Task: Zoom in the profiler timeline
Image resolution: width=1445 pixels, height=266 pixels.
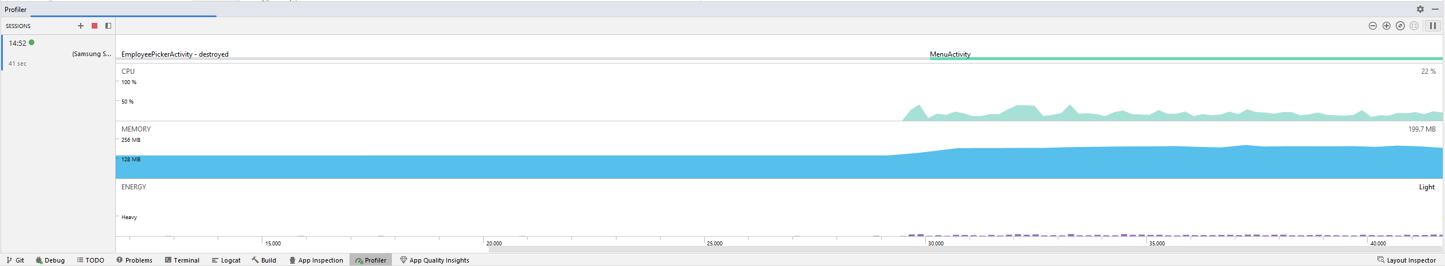Action: point(1387,26)
